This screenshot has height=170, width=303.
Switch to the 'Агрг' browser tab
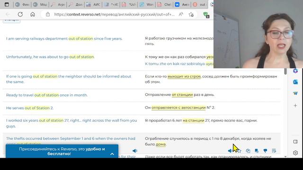tap(58, 5)
